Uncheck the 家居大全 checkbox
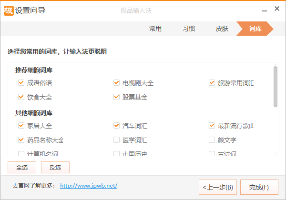The height and width of the screenshot is (200, 286). point(21,126)
